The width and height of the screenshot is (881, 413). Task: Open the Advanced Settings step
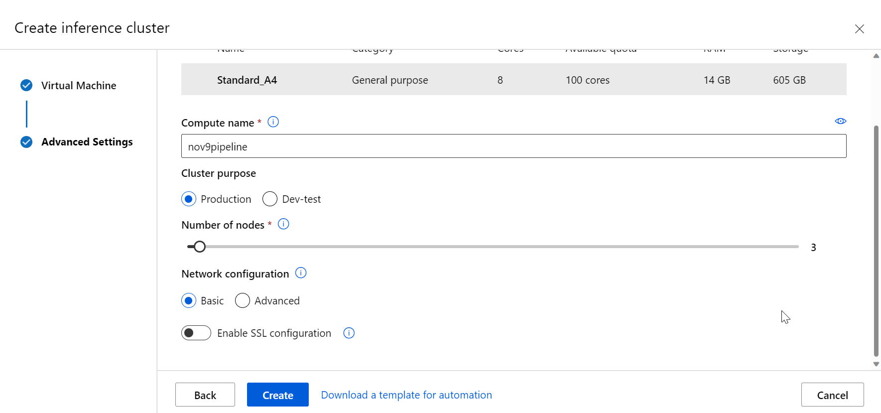[87, 142]
